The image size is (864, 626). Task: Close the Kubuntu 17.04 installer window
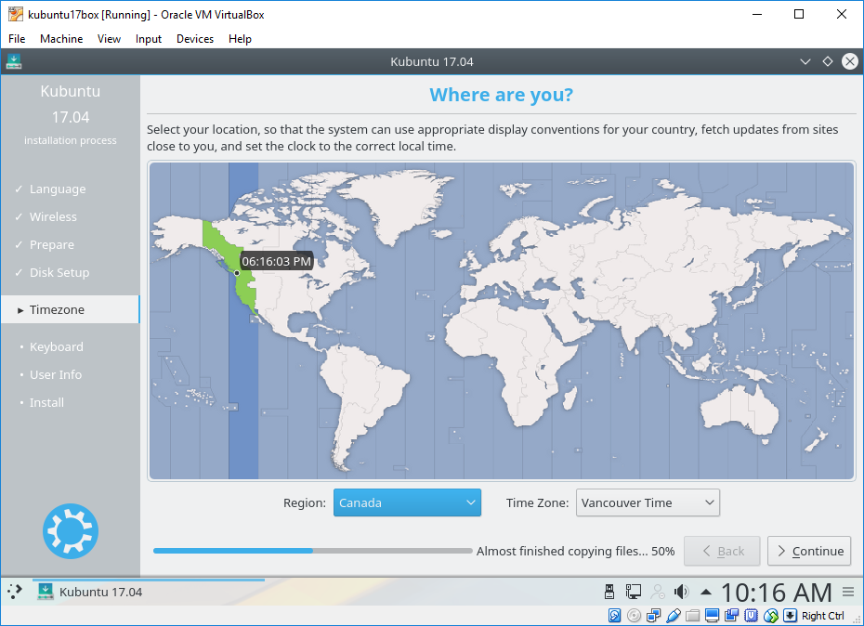click(850, 61)
